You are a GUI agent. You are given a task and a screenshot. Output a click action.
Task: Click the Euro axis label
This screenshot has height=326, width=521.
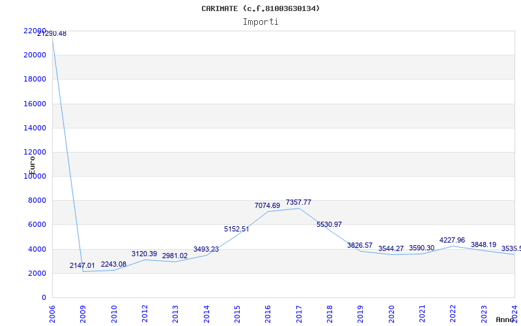click(x=32, y=166)
